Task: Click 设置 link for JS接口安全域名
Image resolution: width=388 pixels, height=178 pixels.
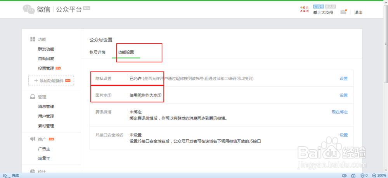Action: click(x=343, y=135)
